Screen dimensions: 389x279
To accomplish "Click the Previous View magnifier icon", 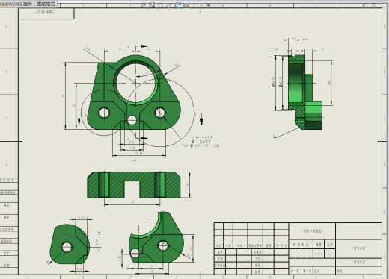I will coord(160,5).
